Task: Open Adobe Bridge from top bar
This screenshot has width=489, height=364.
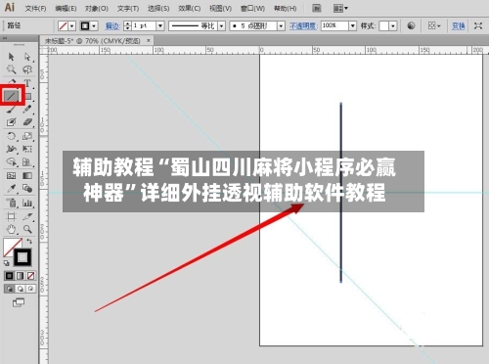Action: click(x=317, y=8)
